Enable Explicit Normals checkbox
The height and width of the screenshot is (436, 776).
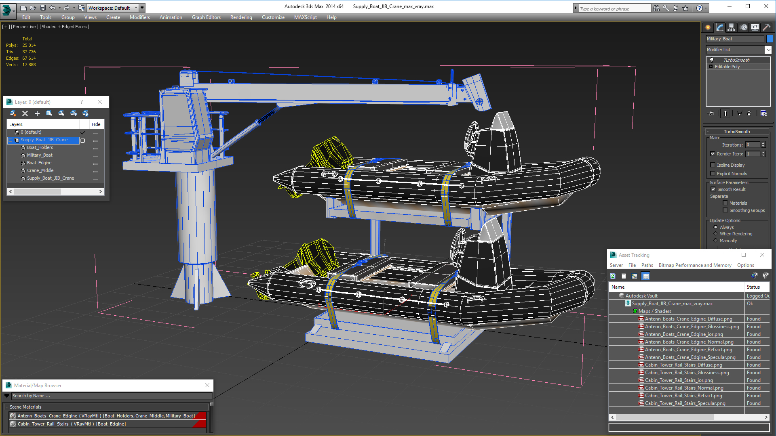tap(713, 173)
